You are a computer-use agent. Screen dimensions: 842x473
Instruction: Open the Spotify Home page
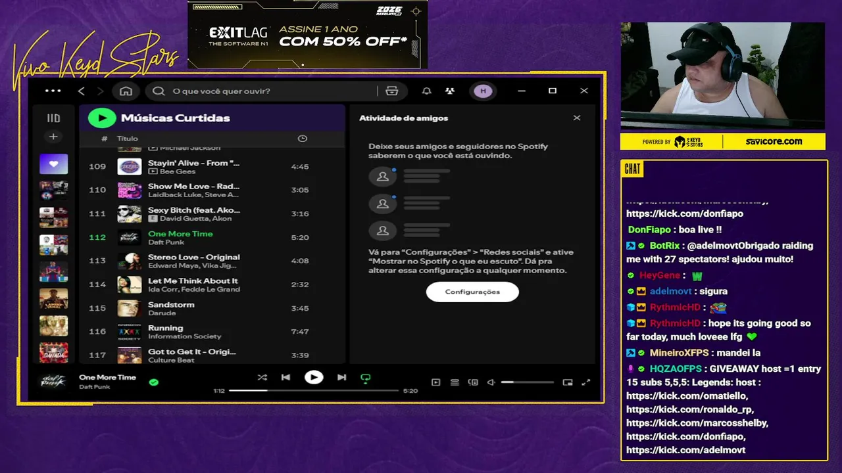point(126,91)
